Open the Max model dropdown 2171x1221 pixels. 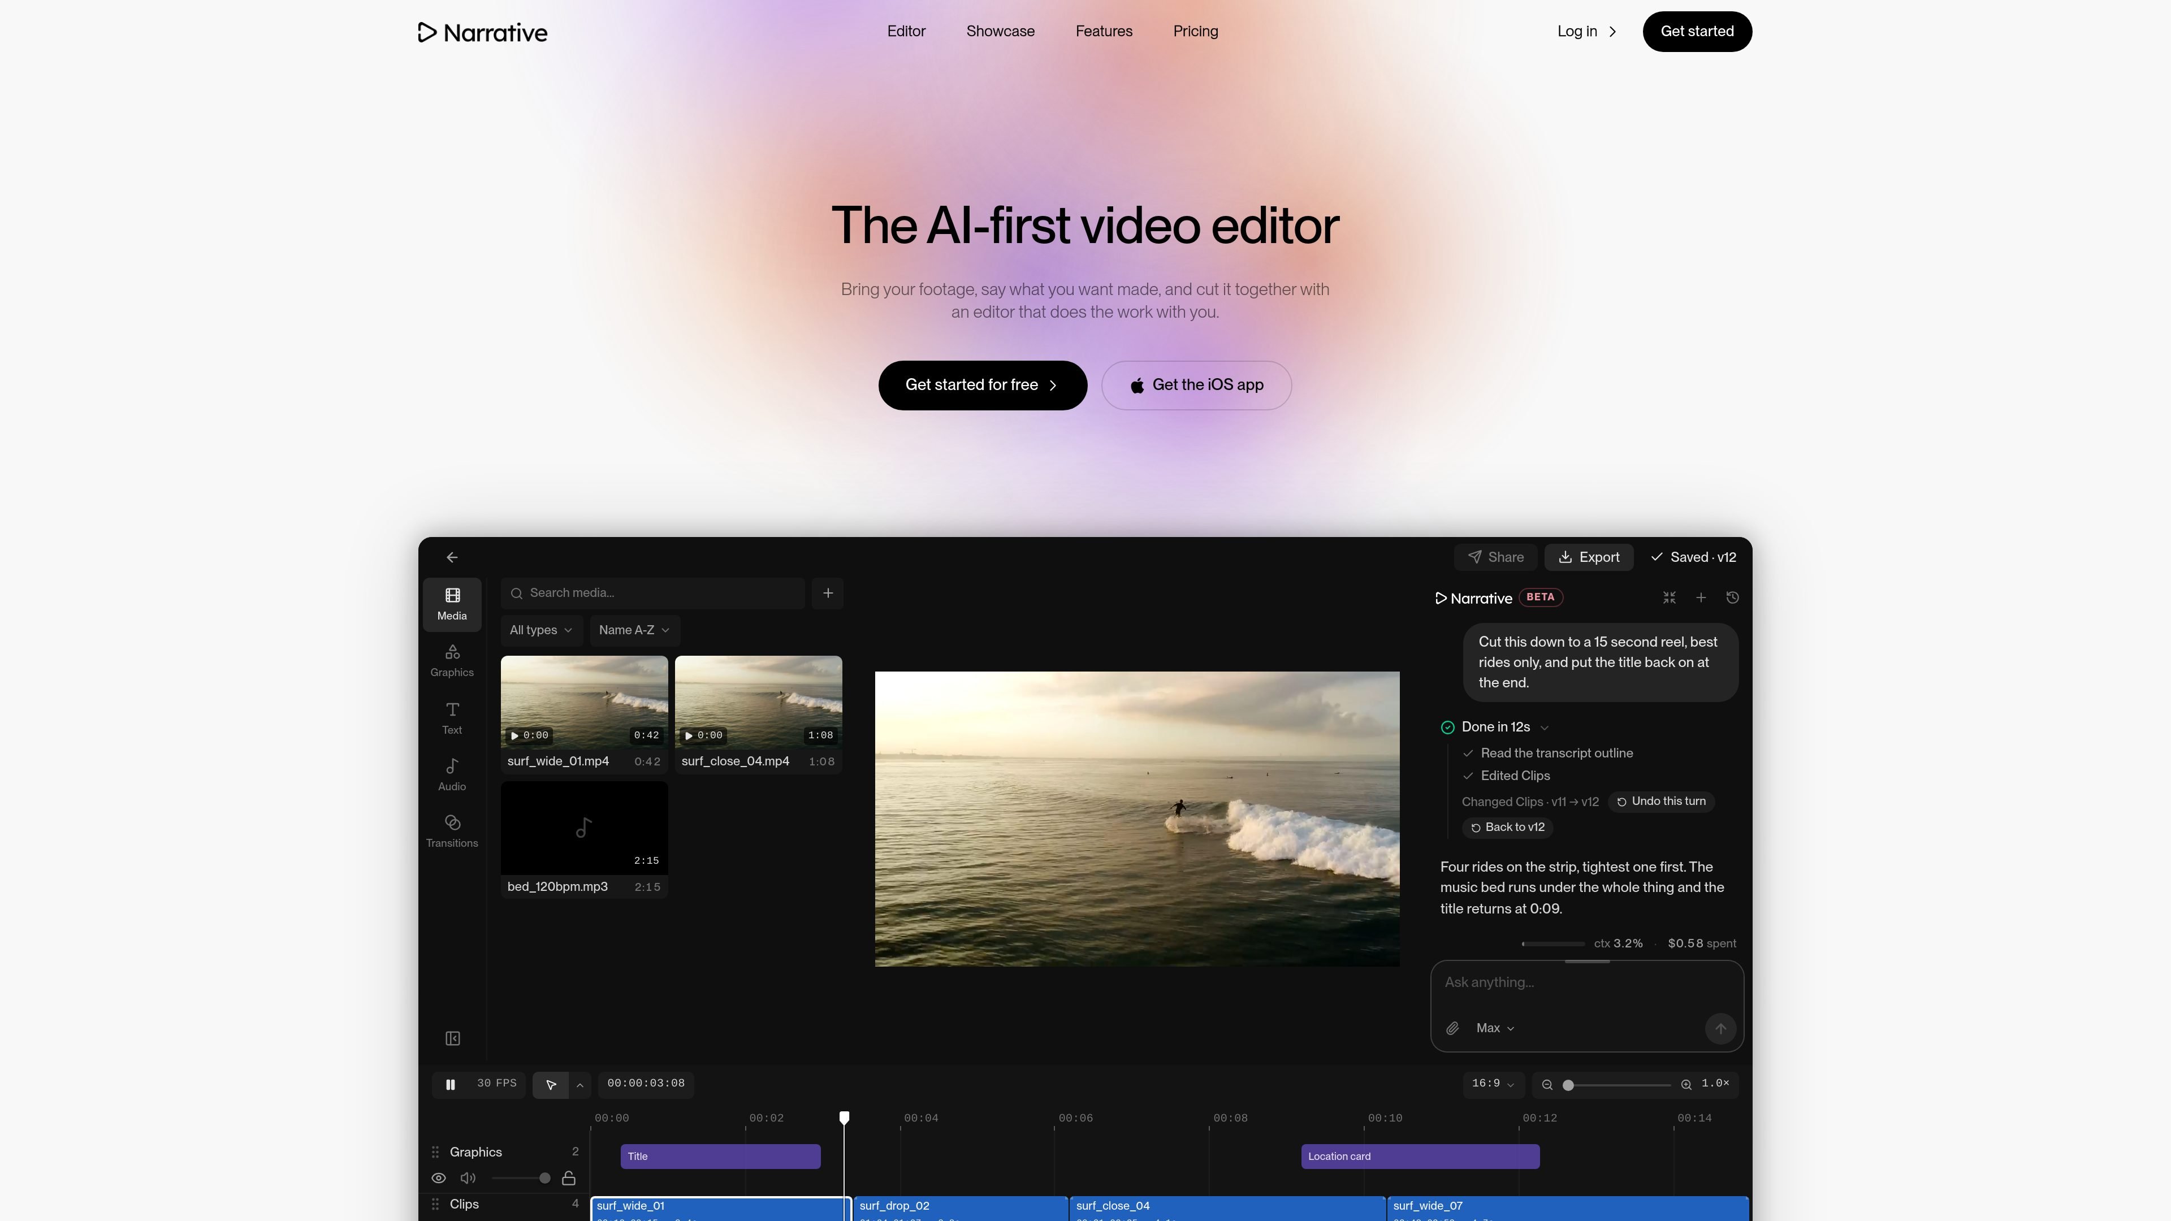coord(1495,1028)
